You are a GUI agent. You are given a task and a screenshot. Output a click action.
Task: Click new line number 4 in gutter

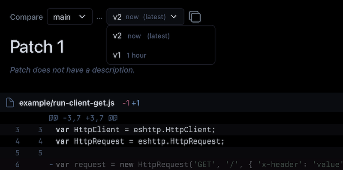click(40, 141)
